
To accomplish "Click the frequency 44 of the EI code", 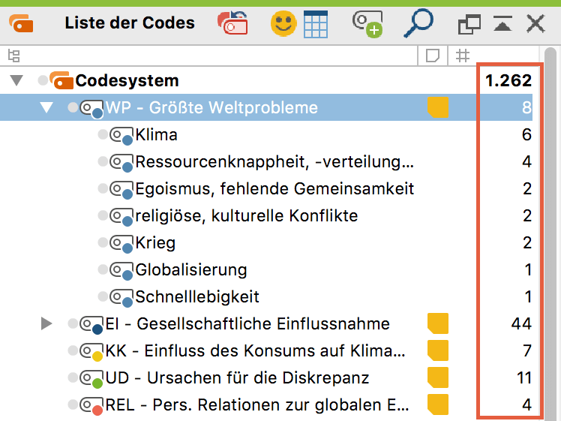I will pos(521,324).
